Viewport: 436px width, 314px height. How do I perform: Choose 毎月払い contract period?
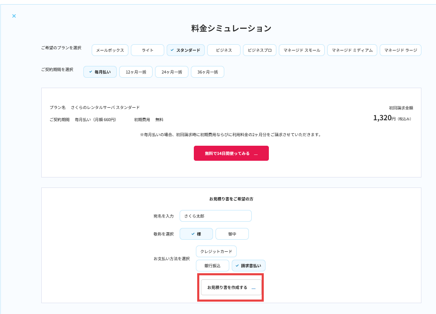100,72
